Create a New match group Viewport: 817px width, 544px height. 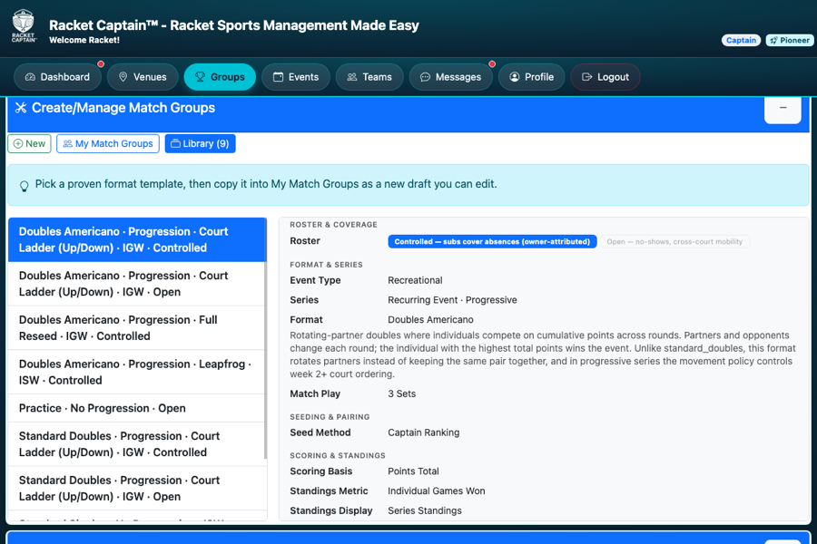[x=29, y=143]
